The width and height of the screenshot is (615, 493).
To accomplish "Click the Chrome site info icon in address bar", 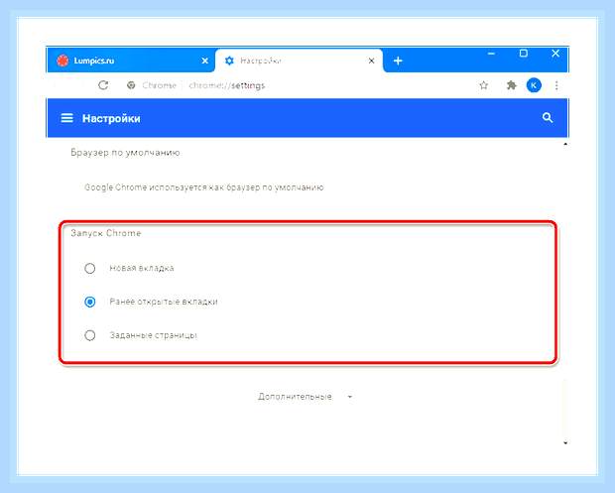I will [131, 85].
